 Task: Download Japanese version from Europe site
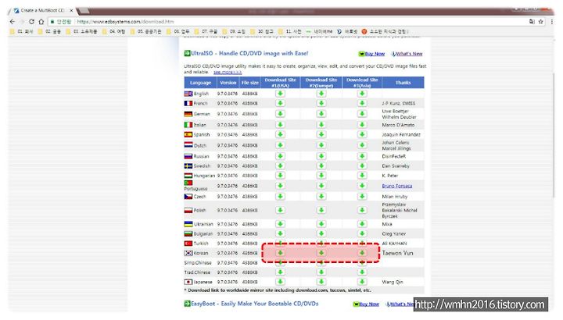(321, 282)
